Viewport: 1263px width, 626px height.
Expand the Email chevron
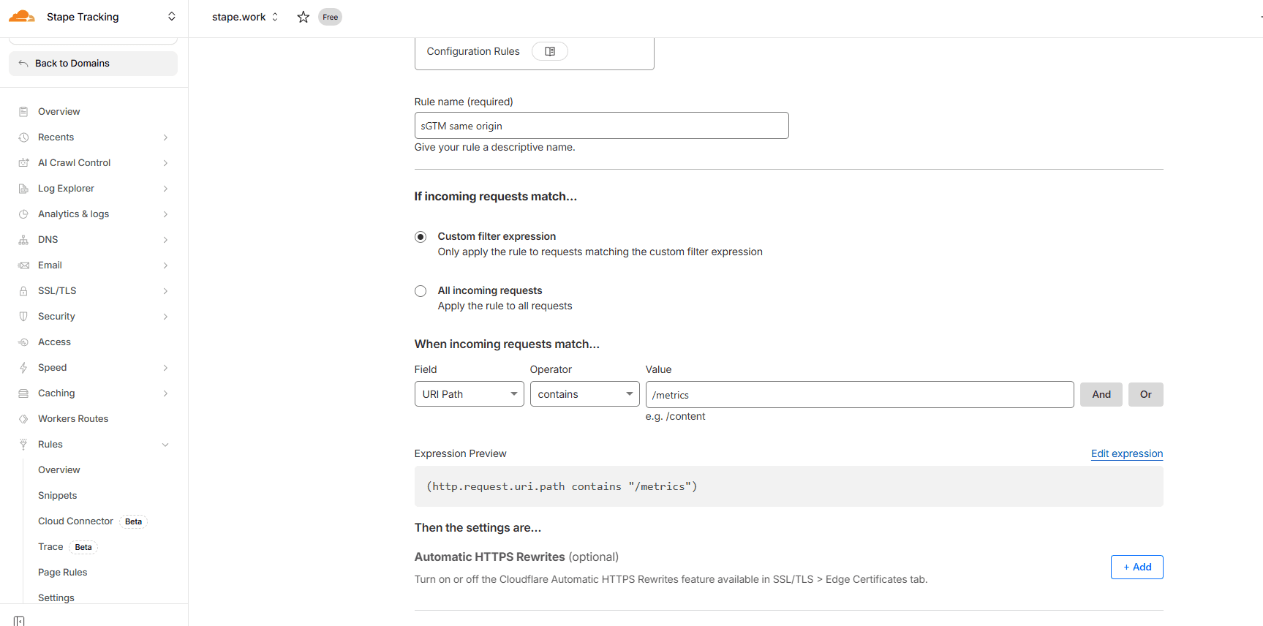pos(165,265)
